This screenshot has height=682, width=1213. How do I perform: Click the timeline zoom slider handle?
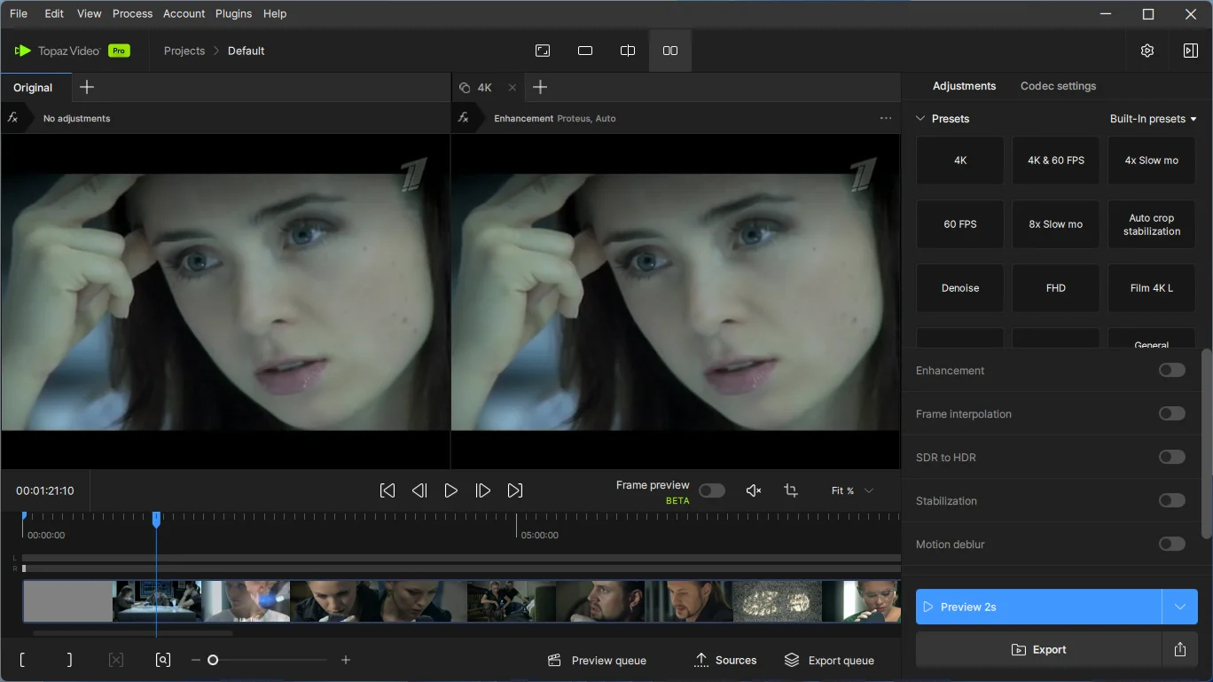pyautogui.click(x=213, y=660)
